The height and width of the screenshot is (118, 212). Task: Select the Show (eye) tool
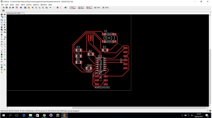pos(5,14)
